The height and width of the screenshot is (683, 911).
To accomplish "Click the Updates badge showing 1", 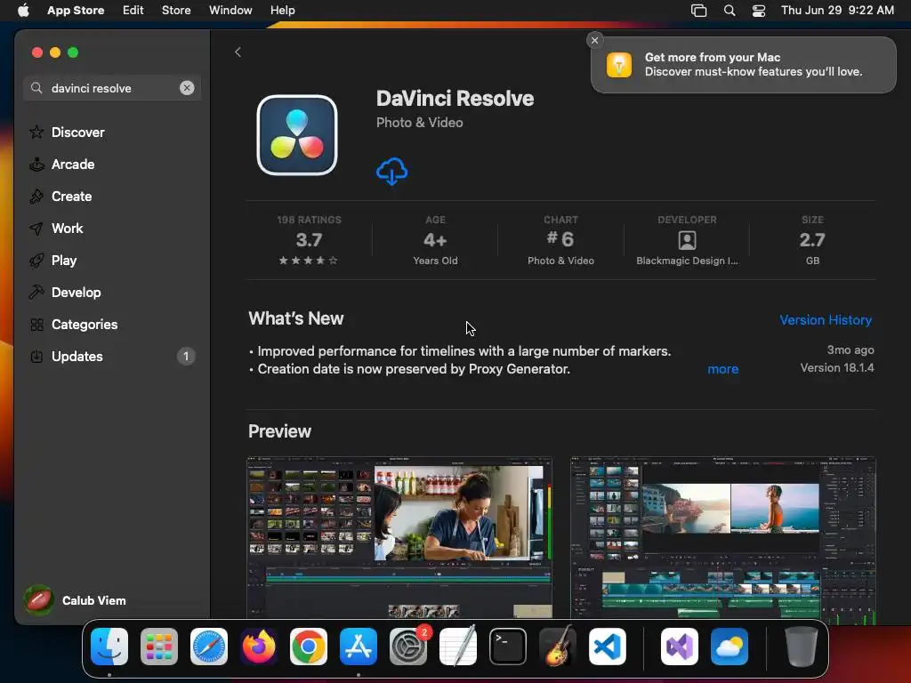I will 186,356.
